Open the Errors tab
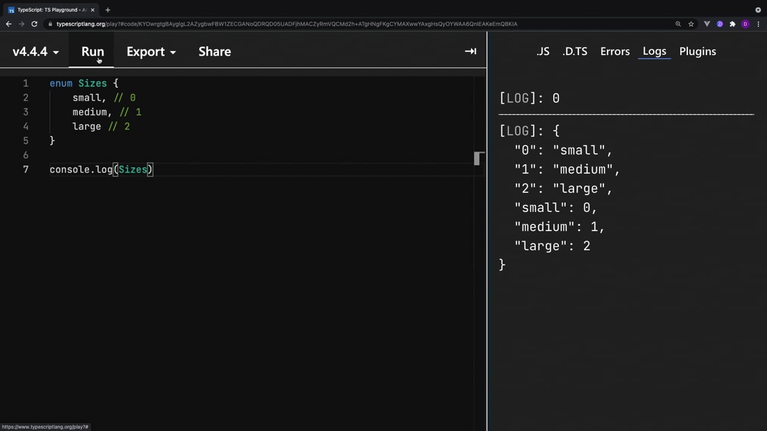 (x=615, y=51)
